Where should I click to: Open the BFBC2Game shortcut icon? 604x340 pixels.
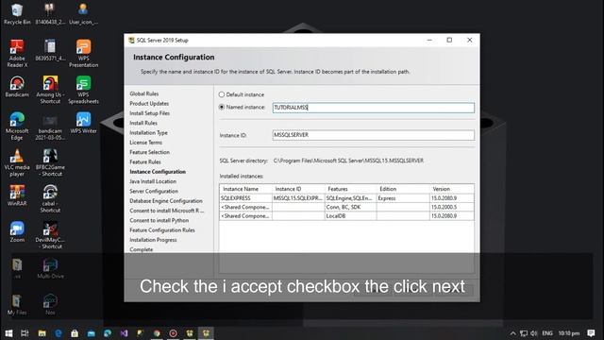coord(50,162)
